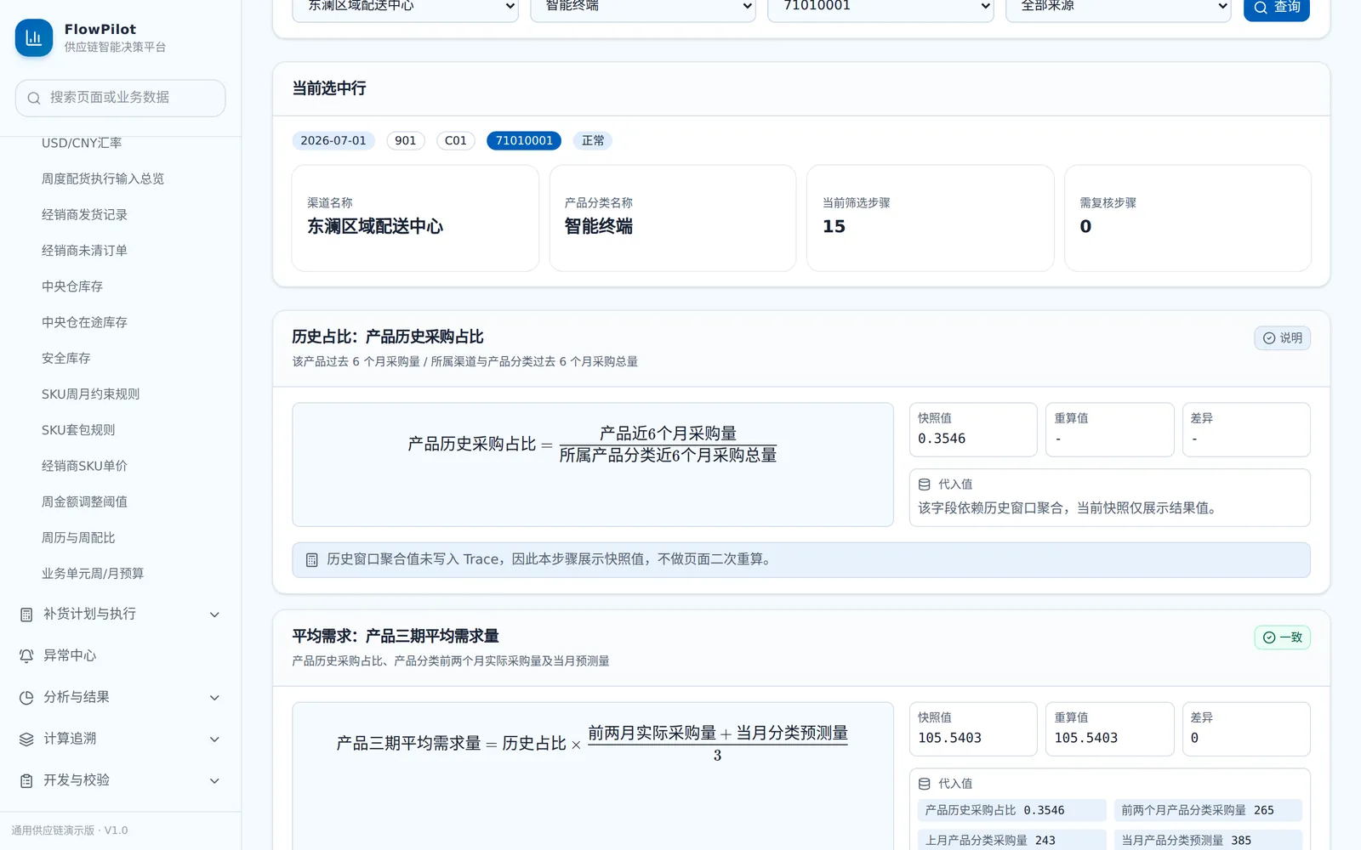Open 经销商未清订单 page
The height and width of the screenshot is (850, 1361).
[x=84, y=250]
